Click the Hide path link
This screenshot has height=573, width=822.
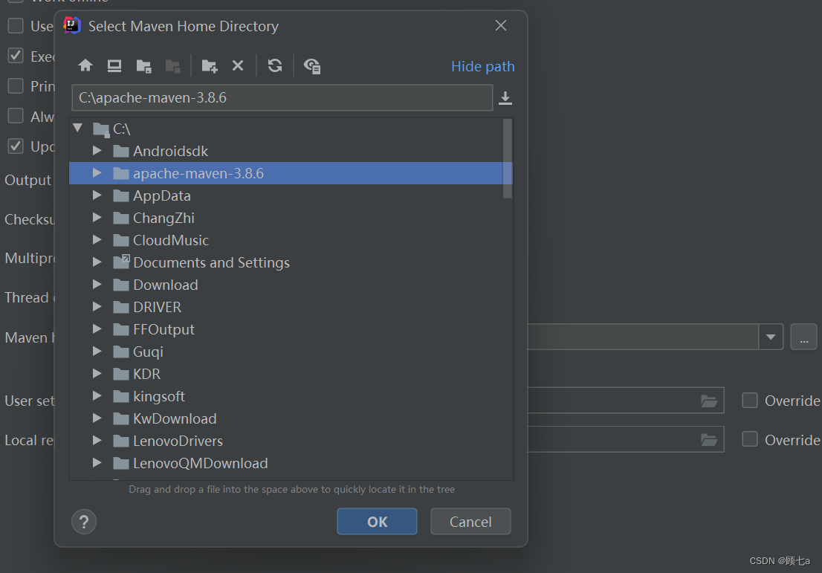483,67
